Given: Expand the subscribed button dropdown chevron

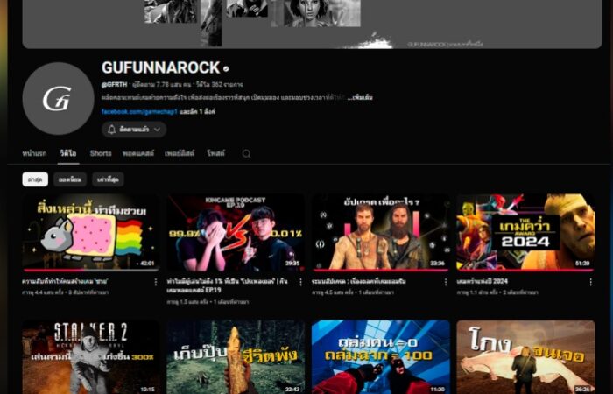Looking at the screenshot, I should click(x=157, y=130).
